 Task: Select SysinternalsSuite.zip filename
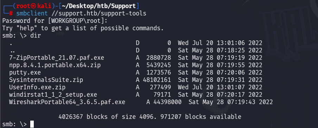46,80
